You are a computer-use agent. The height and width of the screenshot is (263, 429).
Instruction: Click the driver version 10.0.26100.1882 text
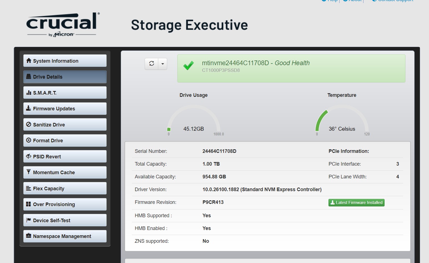click(262, 189)
